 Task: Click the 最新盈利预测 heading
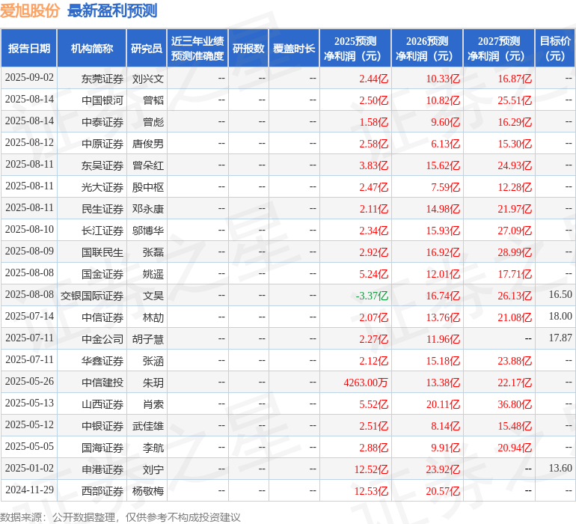point(111,10)
